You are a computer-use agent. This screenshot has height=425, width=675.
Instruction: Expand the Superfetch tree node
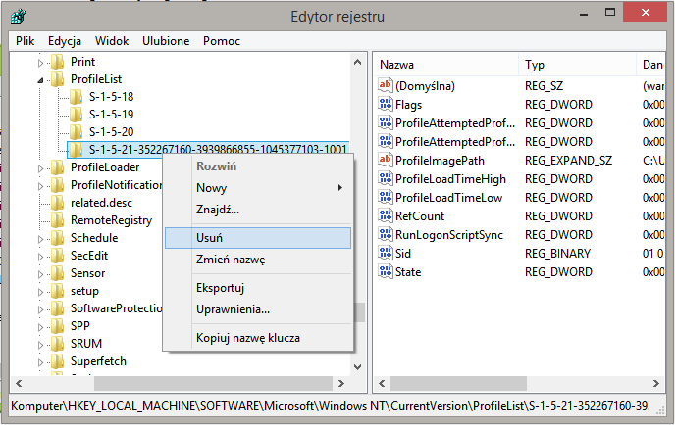click(x=40, y=362)
